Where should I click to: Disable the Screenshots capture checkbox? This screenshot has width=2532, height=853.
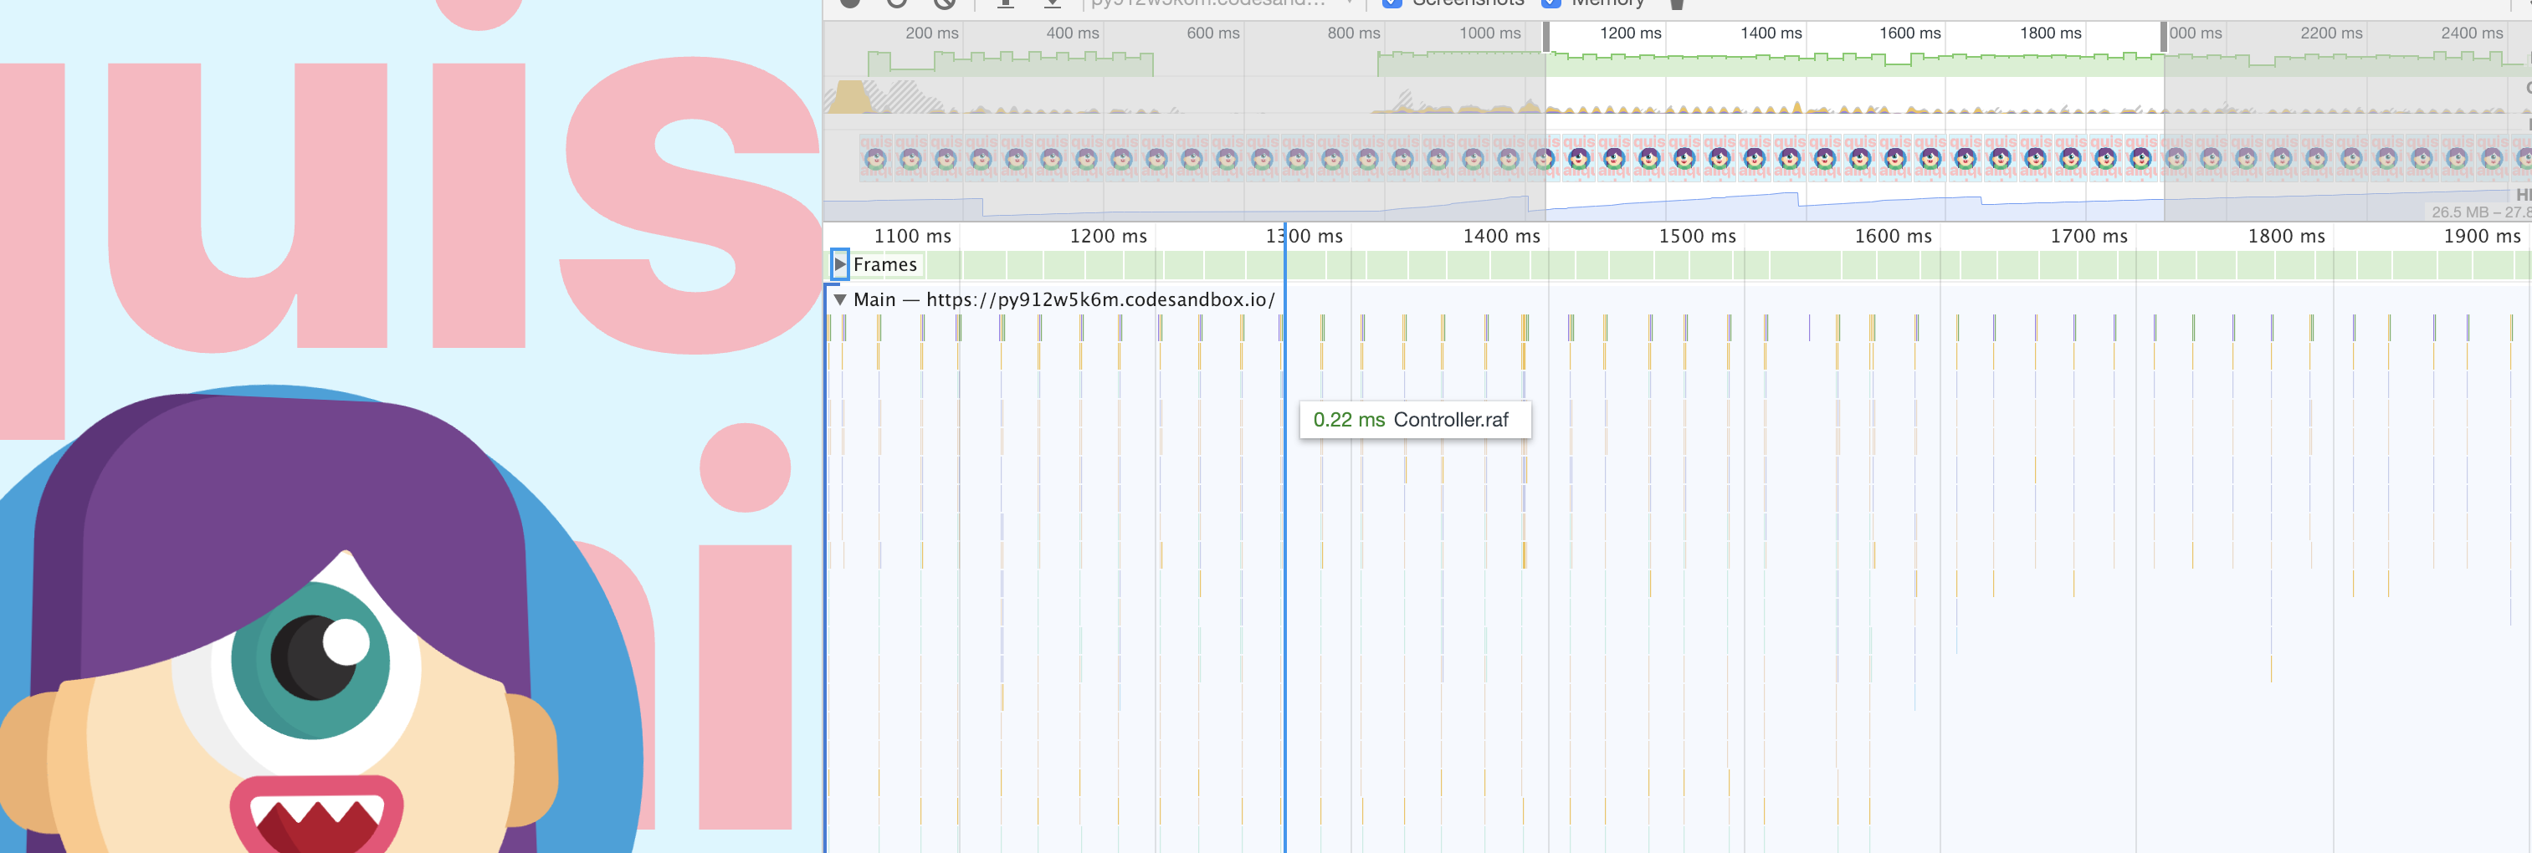[x=1394, y=3]
